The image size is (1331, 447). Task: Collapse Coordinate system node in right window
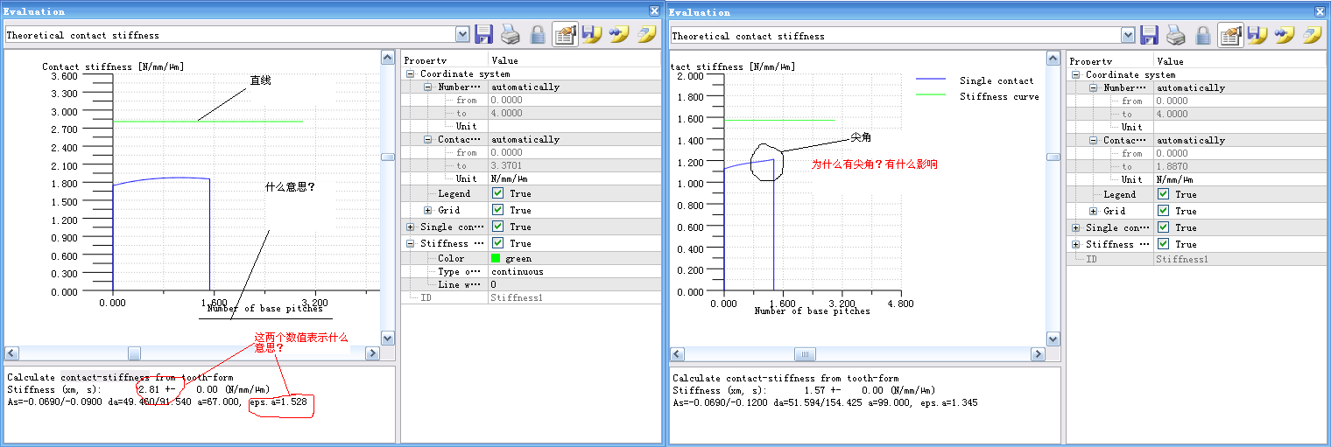pos(1076,75)
